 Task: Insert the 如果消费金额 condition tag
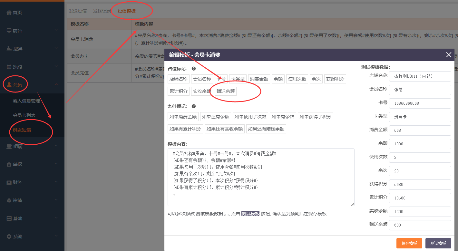pyautogui.click(x=183, y=117)
